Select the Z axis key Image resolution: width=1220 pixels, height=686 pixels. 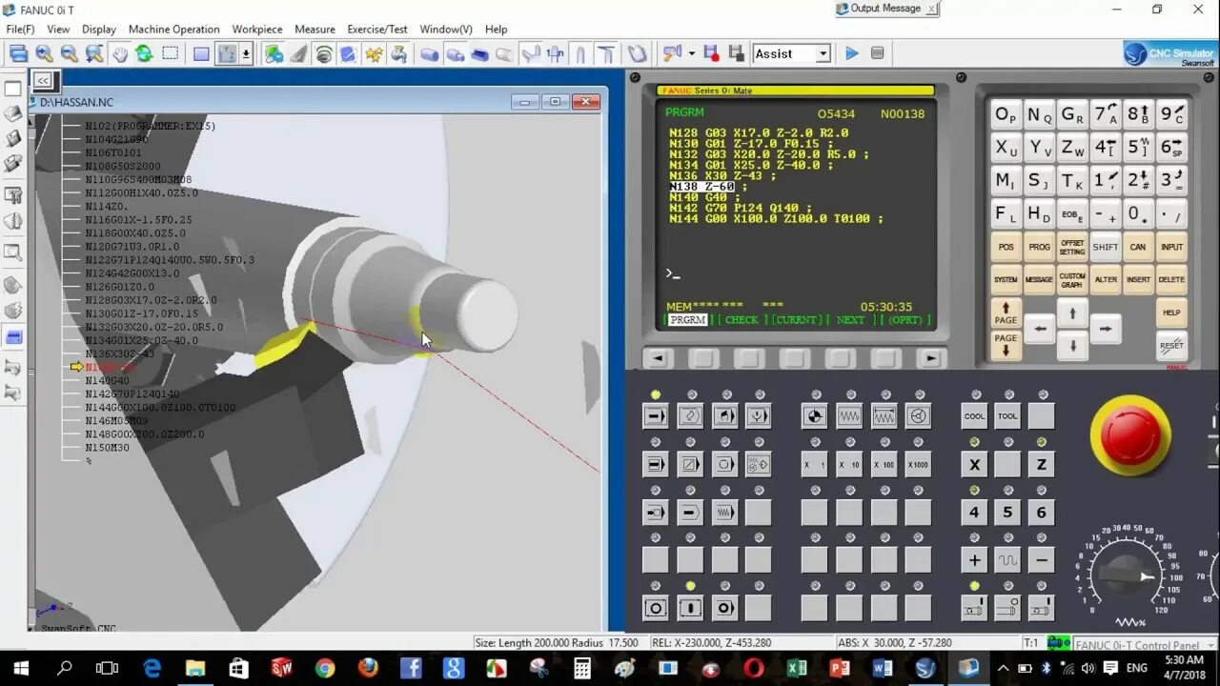(1042, 465)
